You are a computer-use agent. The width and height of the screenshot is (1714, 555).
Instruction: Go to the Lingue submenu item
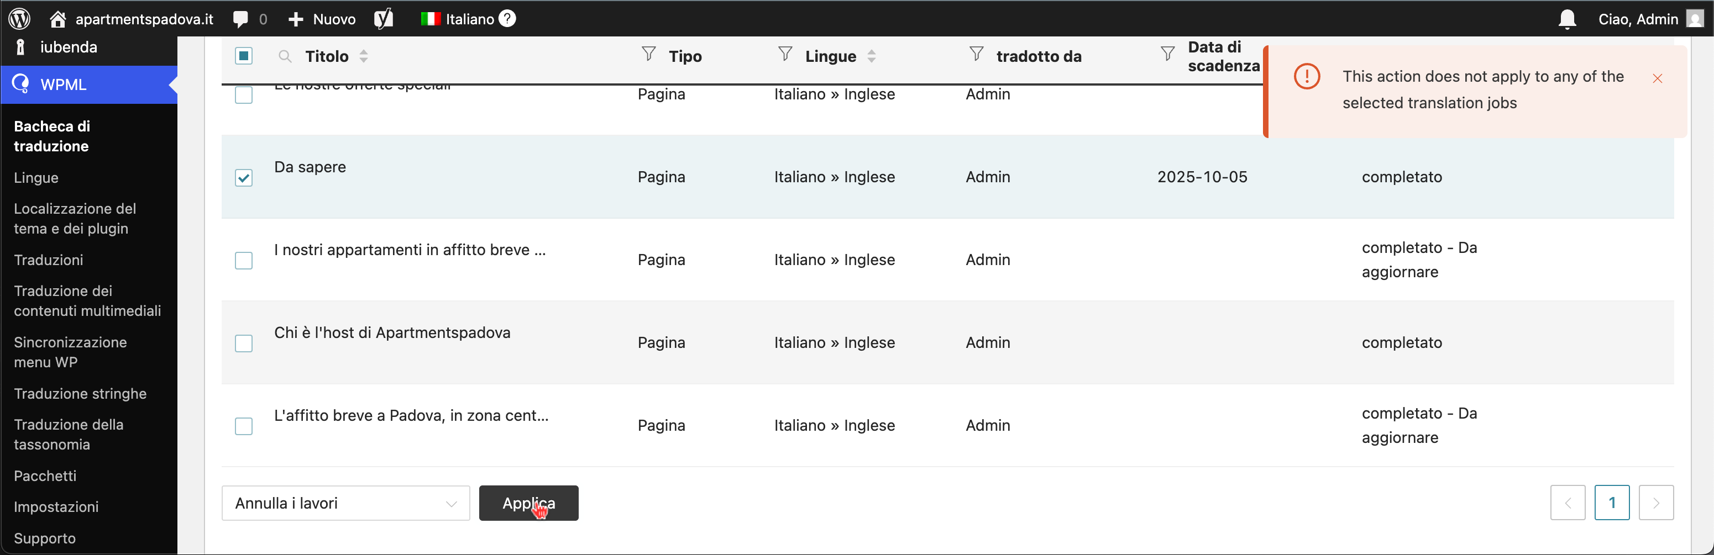36,177
